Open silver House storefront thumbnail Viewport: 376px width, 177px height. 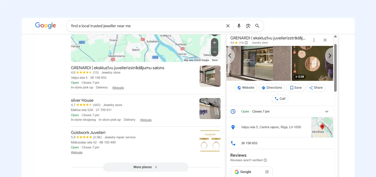[210, 109]
